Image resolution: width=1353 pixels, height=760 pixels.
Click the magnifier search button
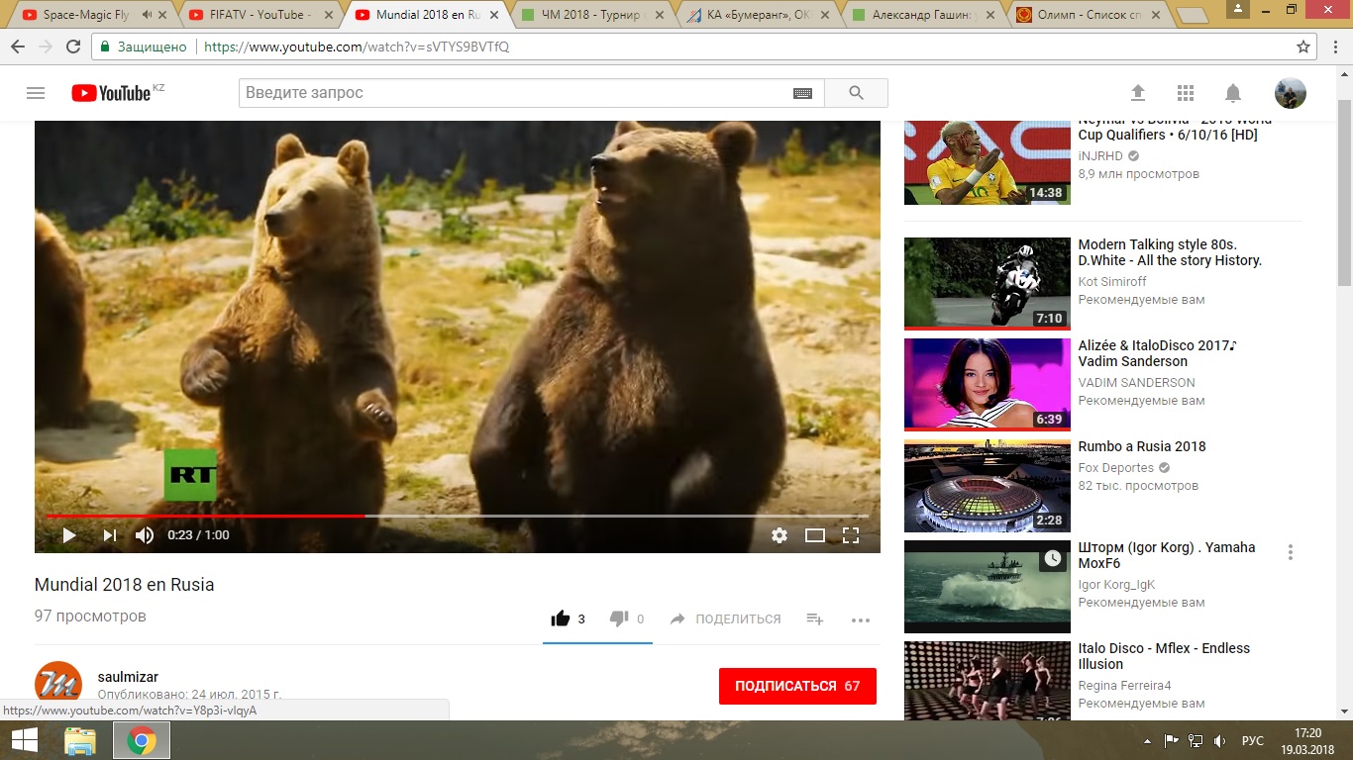coord(856,93)
